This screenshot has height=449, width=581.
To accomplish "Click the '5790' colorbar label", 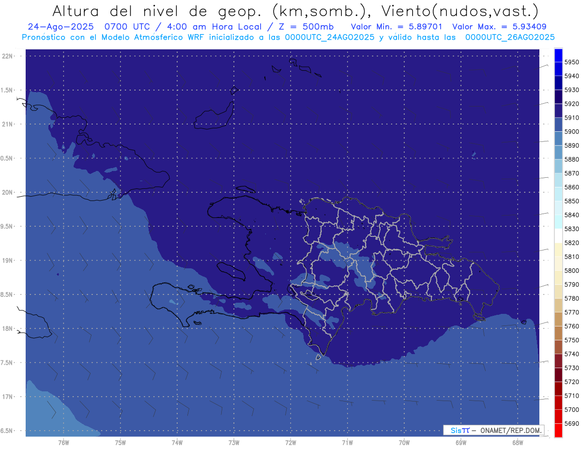I will click(x=572, y=284).
